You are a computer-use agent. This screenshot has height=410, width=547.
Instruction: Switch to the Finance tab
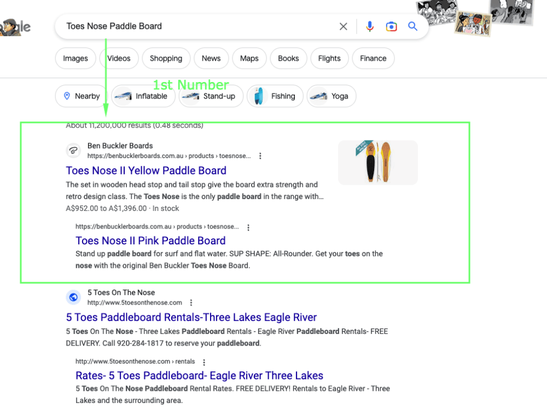click(x=373, y=58)
